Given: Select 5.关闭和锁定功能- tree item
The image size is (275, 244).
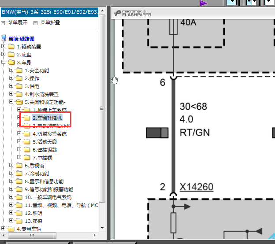Looking at the screenshot, I should pos(45,102).
